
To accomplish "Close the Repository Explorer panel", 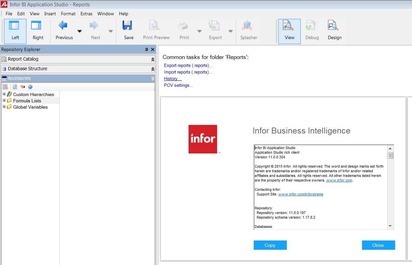I will point(153,49).
